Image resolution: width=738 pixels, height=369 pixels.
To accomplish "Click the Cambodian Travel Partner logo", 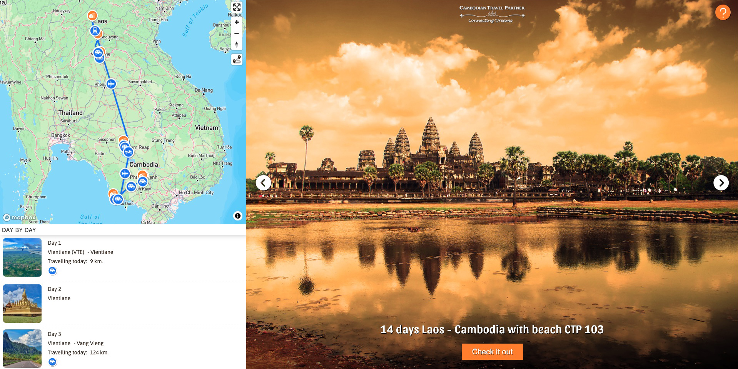I will point(492,14).
